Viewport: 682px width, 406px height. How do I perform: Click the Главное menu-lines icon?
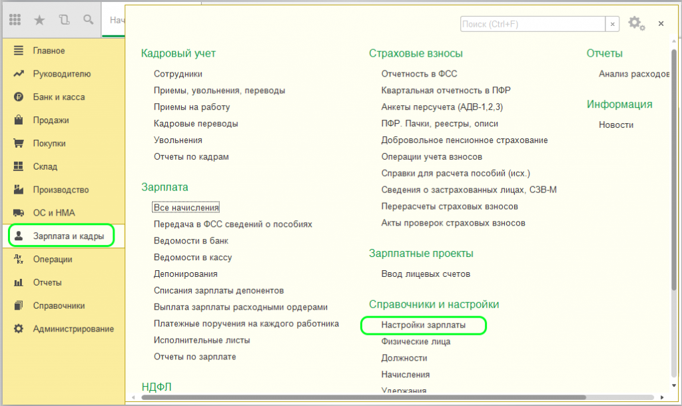[x=18, y=51]
